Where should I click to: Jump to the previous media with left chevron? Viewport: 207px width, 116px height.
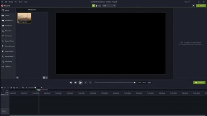(86, 82)
